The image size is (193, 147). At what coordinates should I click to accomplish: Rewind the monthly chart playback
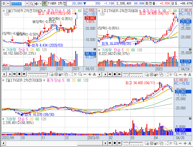point(14,74)
